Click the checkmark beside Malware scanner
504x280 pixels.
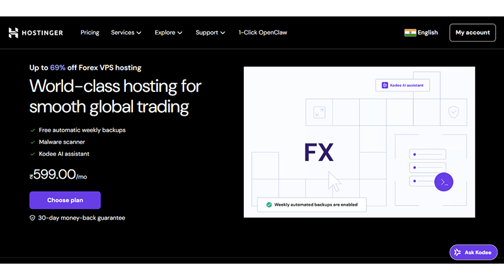33,142
